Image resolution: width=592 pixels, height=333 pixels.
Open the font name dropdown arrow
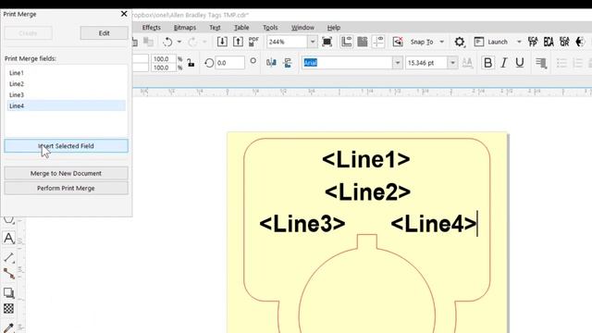[397, 63]
